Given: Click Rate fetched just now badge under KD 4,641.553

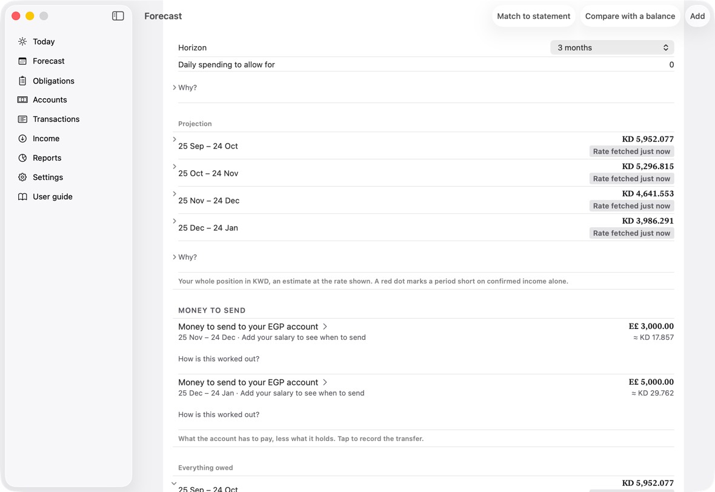Looking at the screenshot, I should pos(631,206).
